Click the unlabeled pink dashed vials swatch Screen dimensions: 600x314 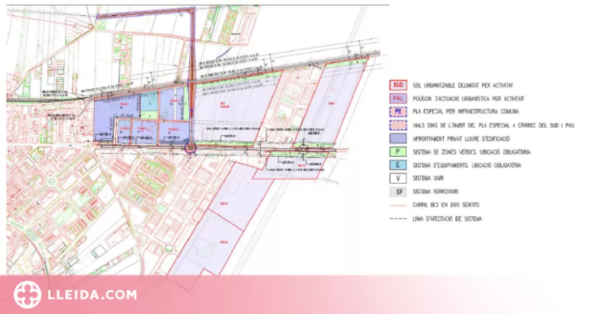click(398, 125)
